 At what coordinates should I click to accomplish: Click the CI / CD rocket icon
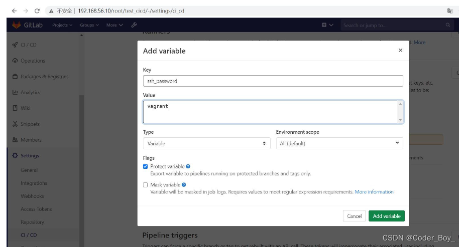pyautogui.click(x=15, y=45)
